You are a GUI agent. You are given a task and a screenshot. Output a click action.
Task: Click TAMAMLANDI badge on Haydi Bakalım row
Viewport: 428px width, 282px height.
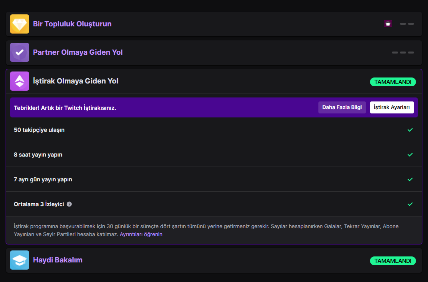(x=393, y=261)
